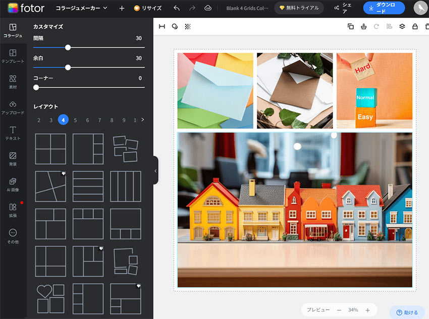
Task: Click the 間隔 slider handle
Action: 68,47
